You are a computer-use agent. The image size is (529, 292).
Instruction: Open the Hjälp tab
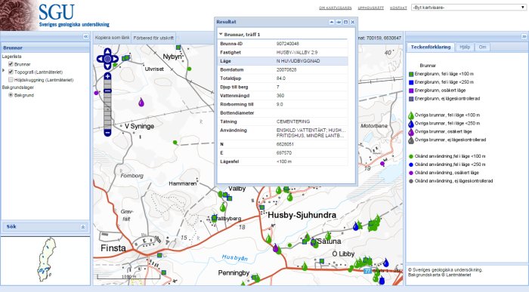[465, 47]
